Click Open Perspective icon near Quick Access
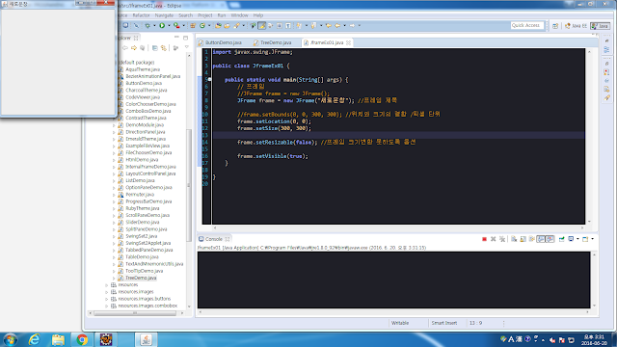617x347 pixels. pos(555,26)
